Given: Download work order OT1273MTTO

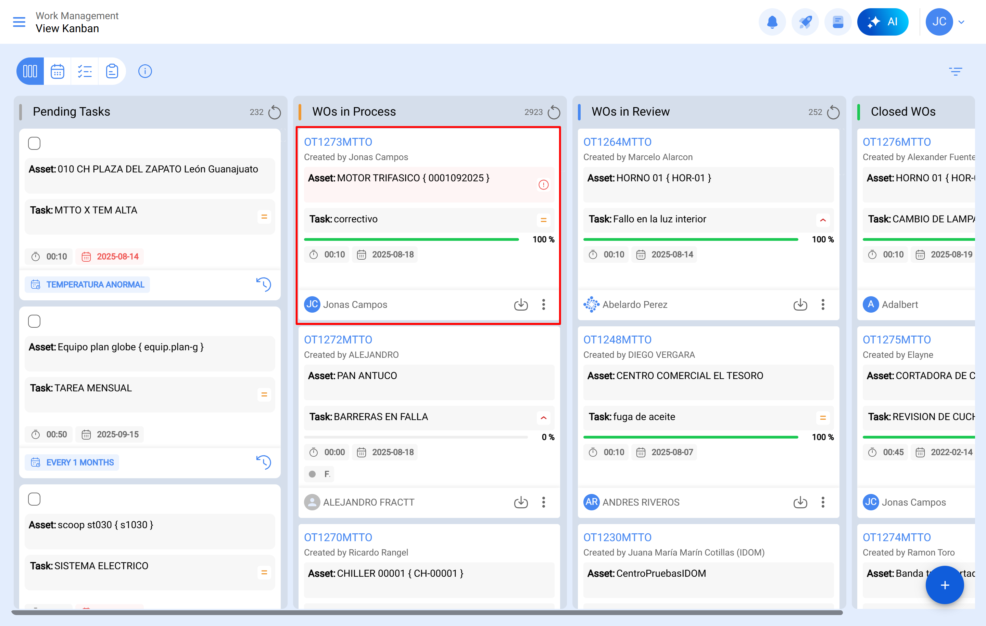Looking at the screenshot, I should 520,304.
